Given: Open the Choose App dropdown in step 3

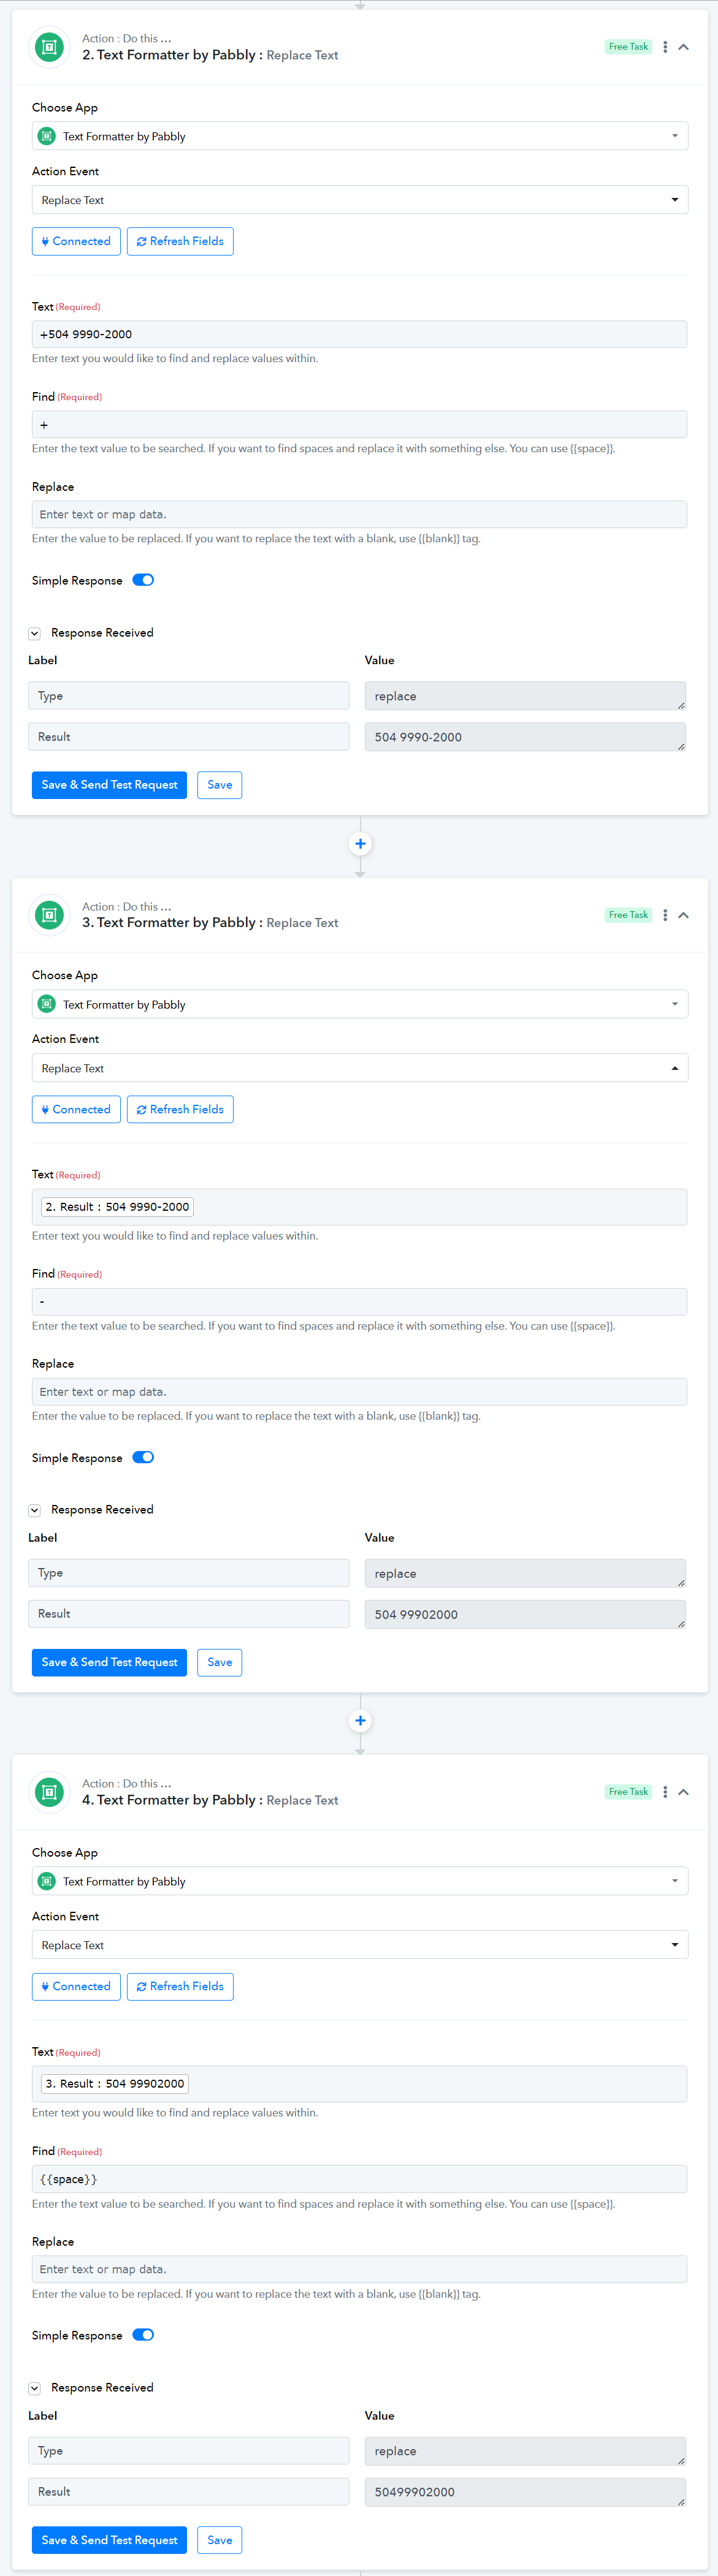Looking at the screenshot, I should [360, 1004].
